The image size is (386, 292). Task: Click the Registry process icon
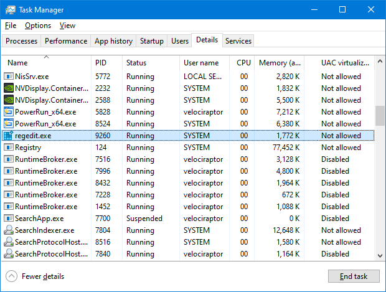click(9, 148)
